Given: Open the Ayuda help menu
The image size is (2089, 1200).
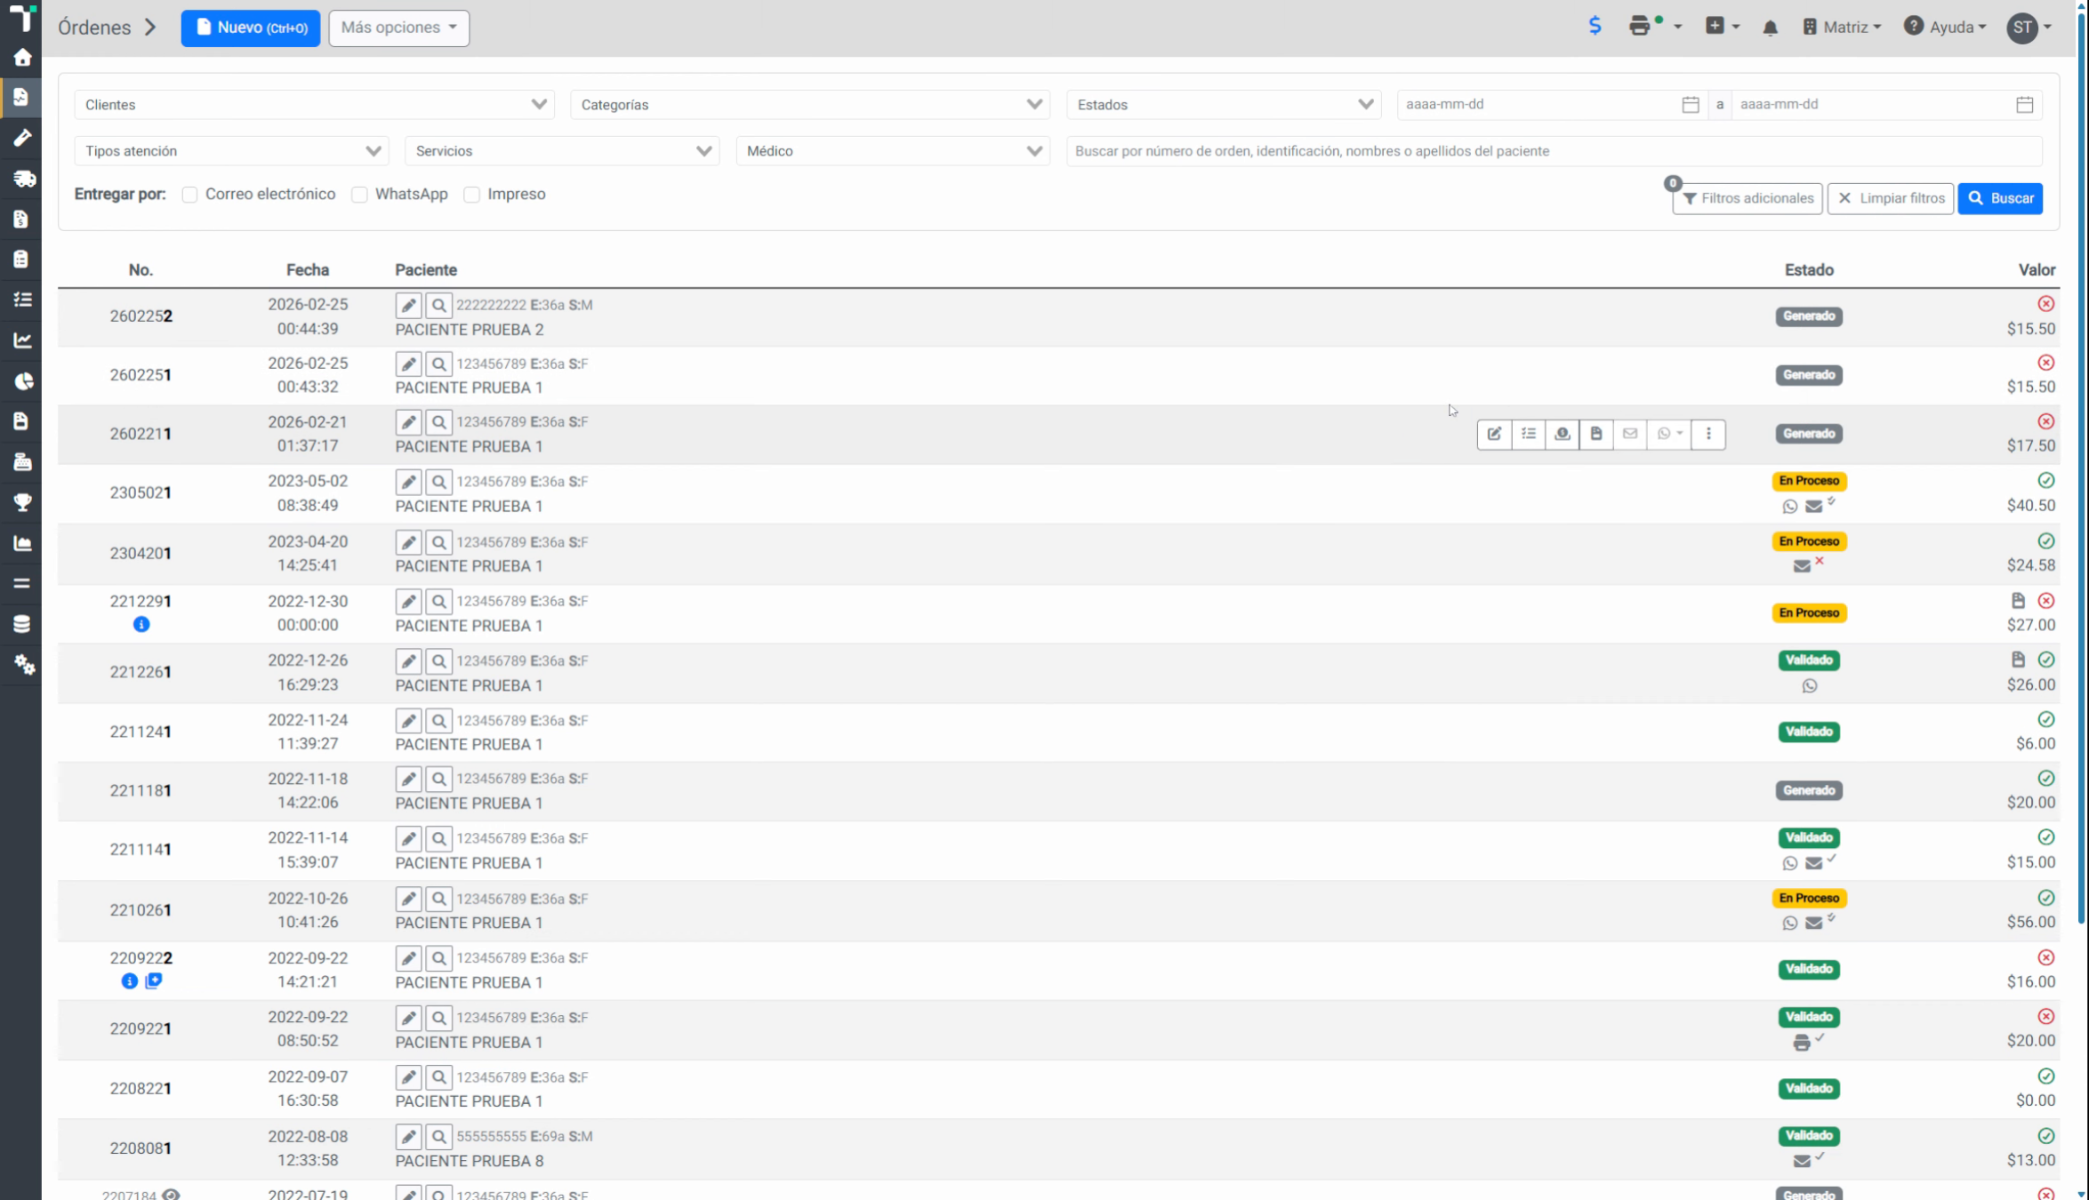Looking at the screenshot, I should click(1945, 28).
